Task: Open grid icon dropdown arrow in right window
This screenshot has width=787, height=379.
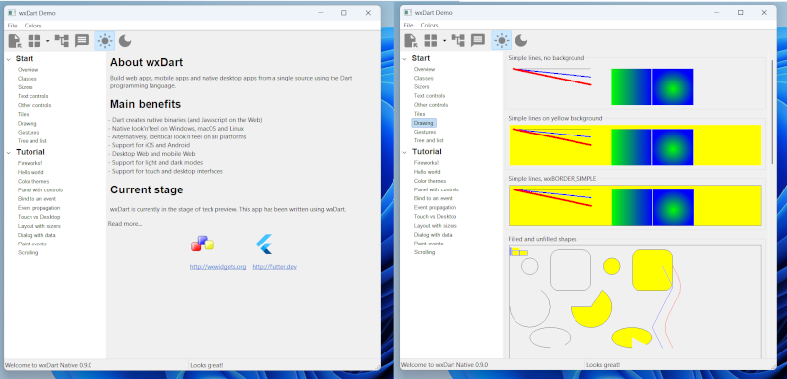Action: [445, 40]
